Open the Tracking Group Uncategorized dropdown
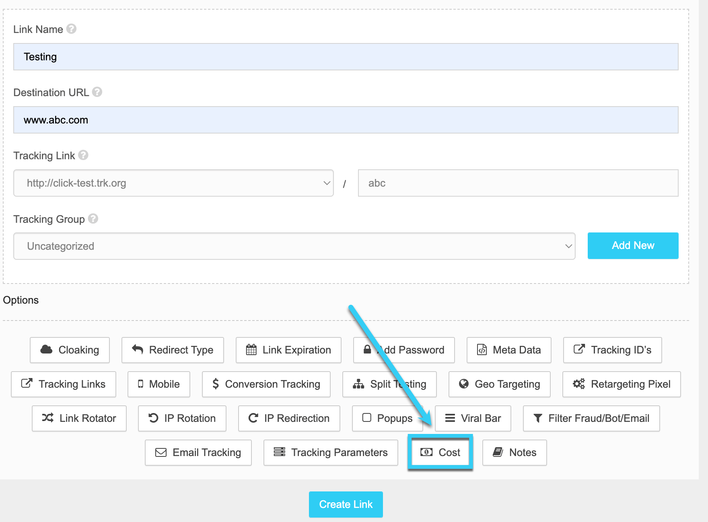 click(294, 246)
